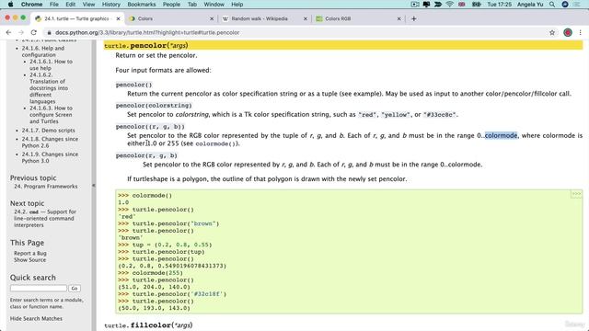Switch to Random walk - Wikipedia tab

point(264,18)
